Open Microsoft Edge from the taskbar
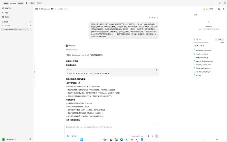 pyautogui.click(x=122, y=140)
